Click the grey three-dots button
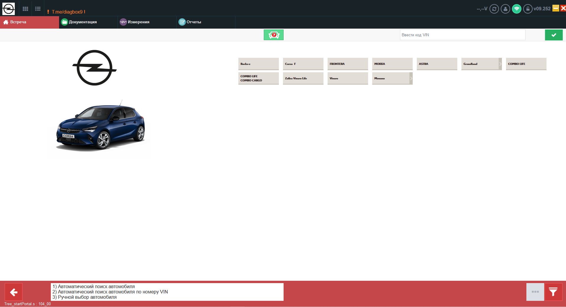 [535, 292]
